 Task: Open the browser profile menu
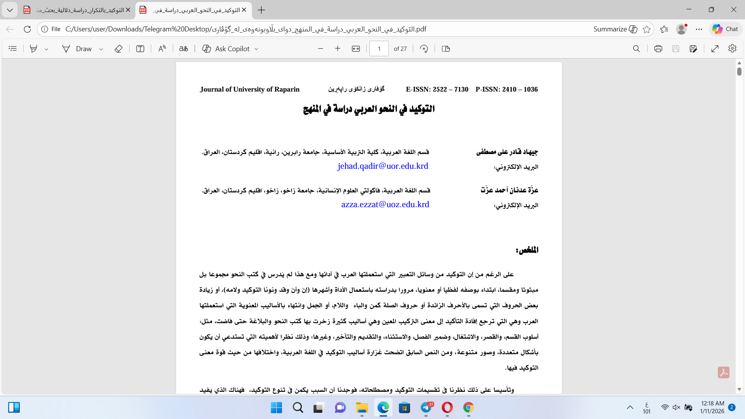(681, 29)
